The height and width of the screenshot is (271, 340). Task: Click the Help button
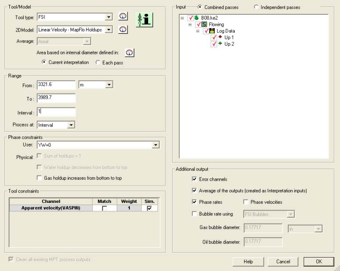pos(248,261)
